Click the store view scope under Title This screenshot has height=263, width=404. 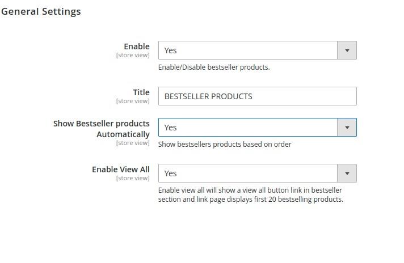(x=133, y=101)
